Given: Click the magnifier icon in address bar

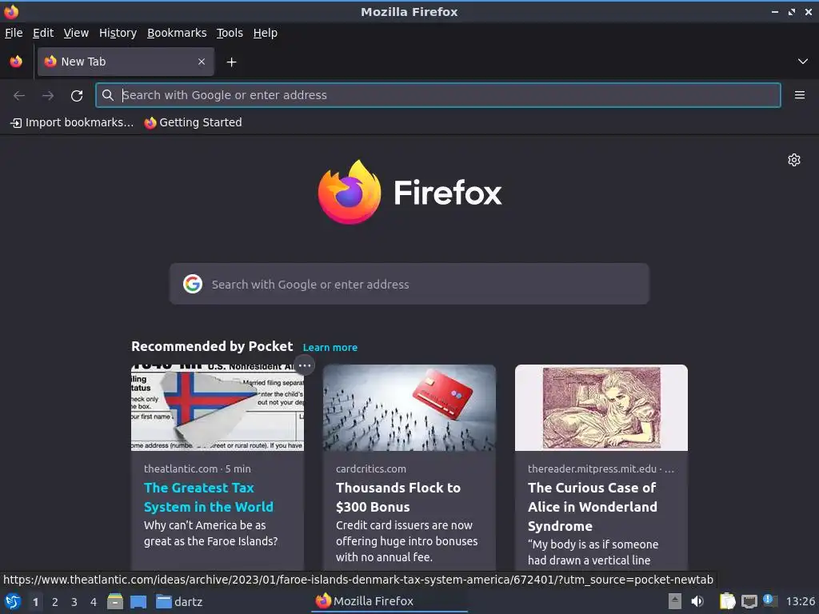Looking at the screenshot, I should coord(108,95).
